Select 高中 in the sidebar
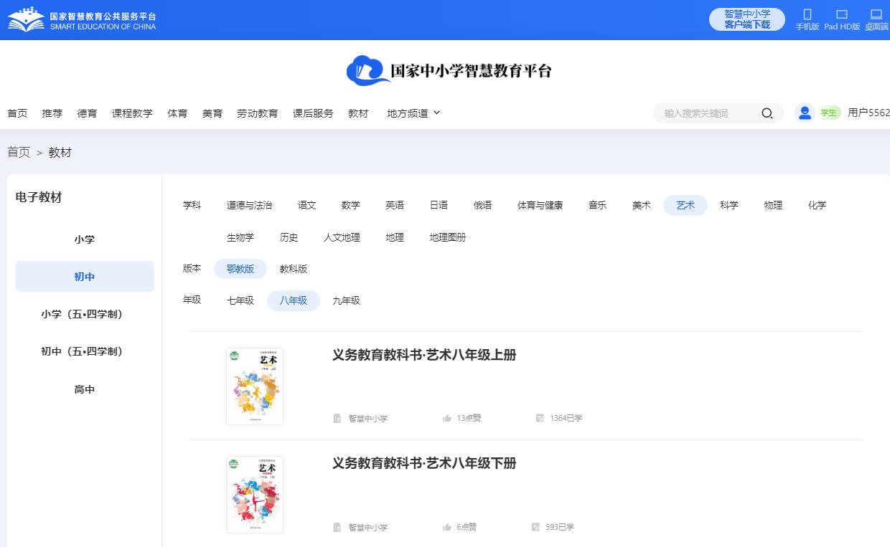Viewport: 890px width, 547px height. point(85,389)
